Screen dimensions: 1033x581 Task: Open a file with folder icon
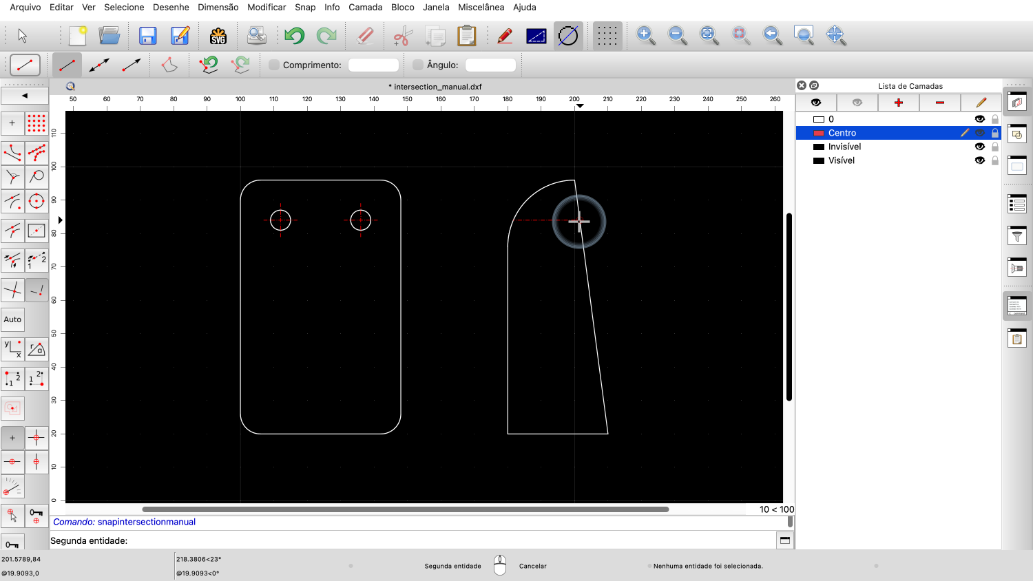click(109, 35)
